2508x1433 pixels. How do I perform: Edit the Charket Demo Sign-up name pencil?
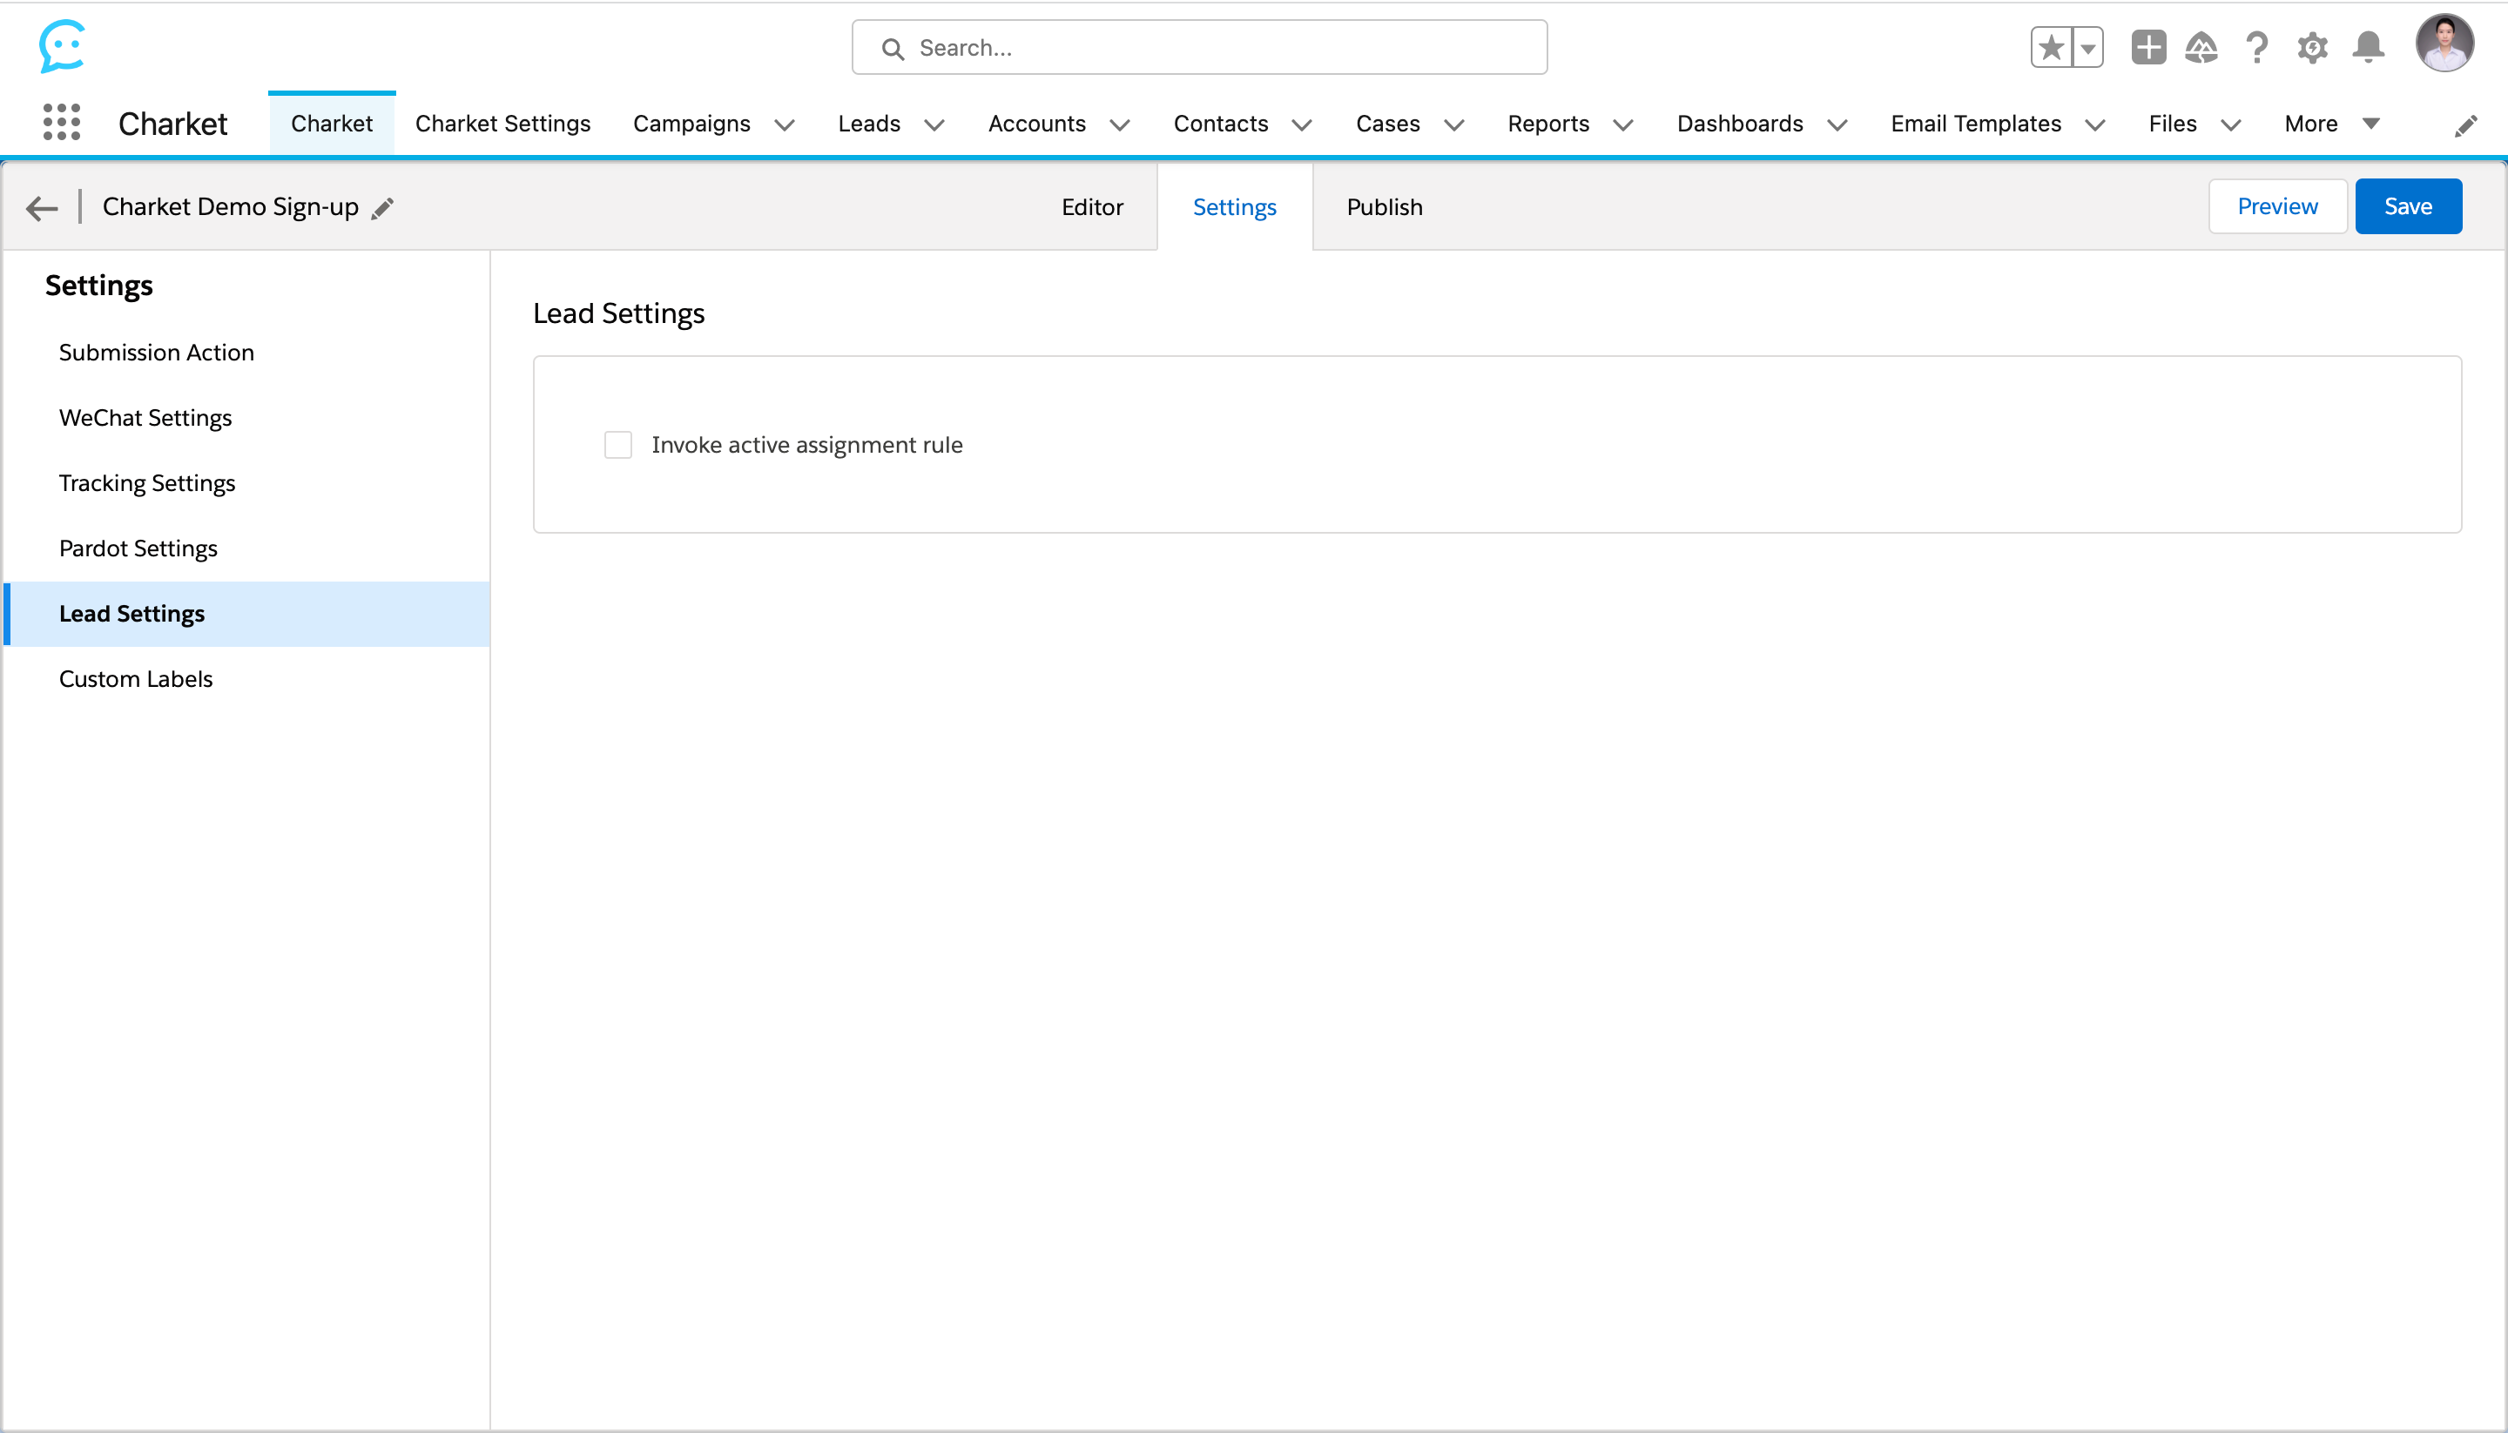(x=383, y=208)
